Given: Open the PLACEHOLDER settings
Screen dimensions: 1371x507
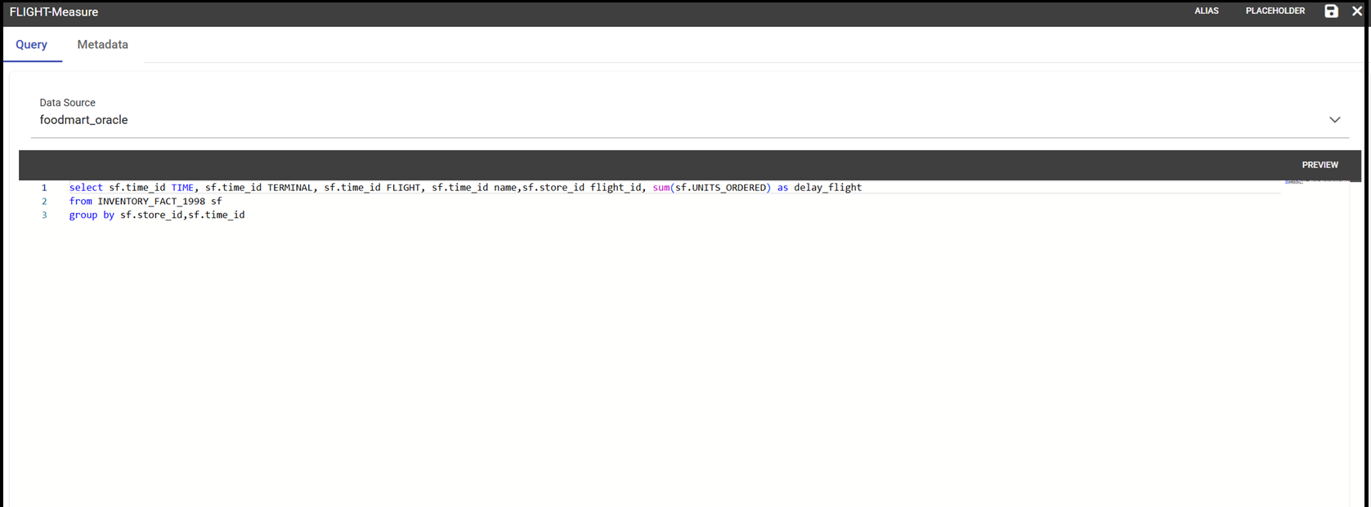Looking at the screenshot, I should (1275, 11).
